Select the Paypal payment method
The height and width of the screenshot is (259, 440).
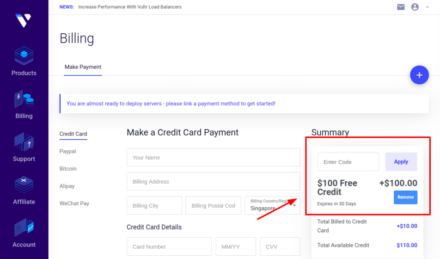click(67, 151)
